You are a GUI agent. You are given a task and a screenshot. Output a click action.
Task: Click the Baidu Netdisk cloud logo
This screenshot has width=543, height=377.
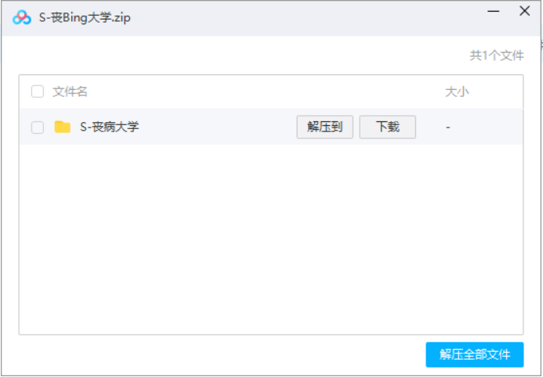(22, 17)
